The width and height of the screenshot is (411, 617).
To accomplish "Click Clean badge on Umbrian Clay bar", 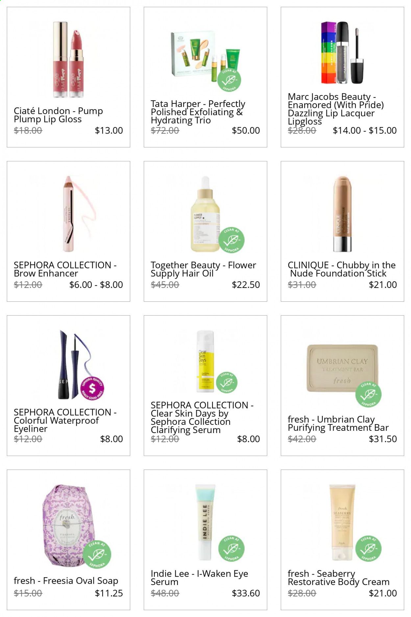I will pyautogui.click(x=368, y=394).
